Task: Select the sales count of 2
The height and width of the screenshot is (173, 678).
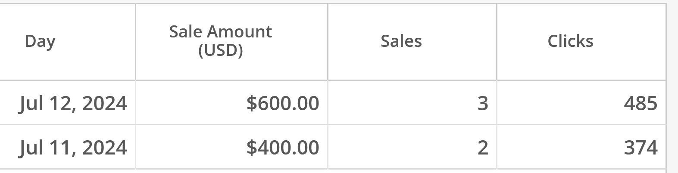Action: (x=483, y=148)
